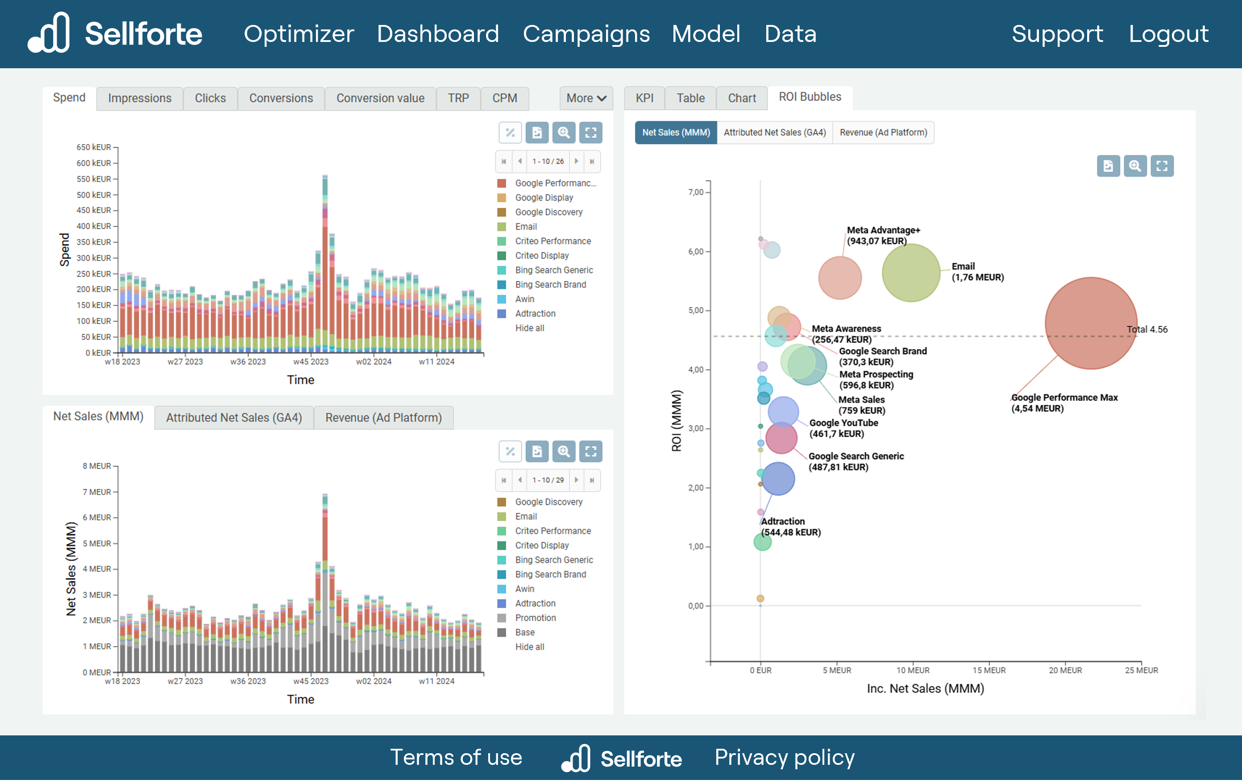Expand Spend chart to fullscreen

point(590,132)
